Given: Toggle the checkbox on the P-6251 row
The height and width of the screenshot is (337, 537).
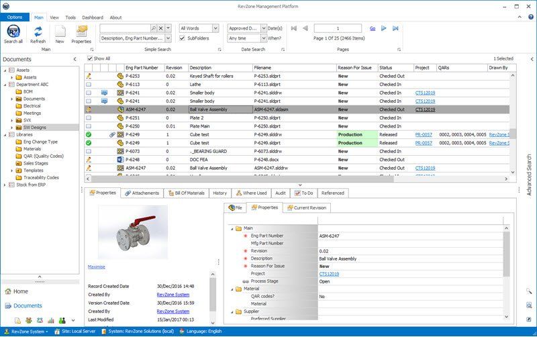Looking at the screenshot, I should tap(89, 117).
